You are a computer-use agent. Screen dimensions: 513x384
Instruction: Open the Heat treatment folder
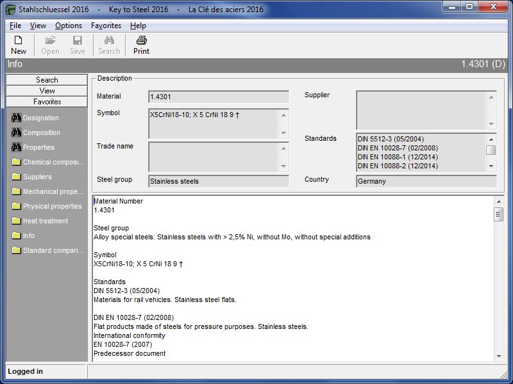point(45,221)
